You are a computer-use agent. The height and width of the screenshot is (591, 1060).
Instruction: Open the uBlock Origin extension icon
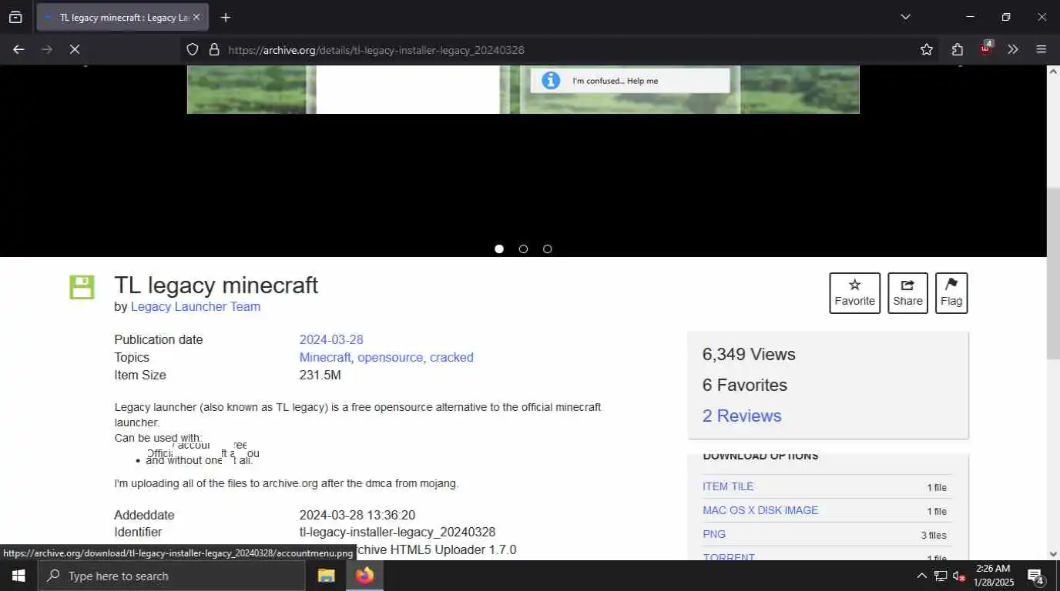[x=986, y=48]
